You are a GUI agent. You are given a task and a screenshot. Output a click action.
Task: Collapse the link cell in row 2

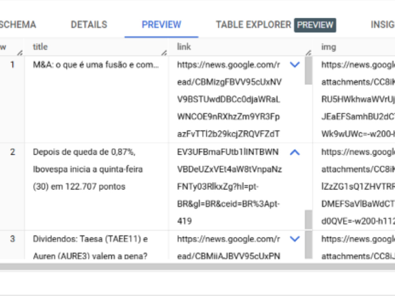[x=295, y=152]
